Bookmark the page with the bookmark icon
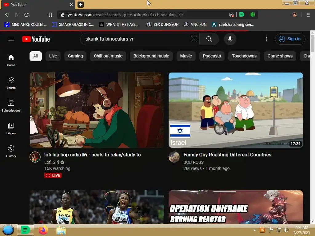 coord(50,15)
